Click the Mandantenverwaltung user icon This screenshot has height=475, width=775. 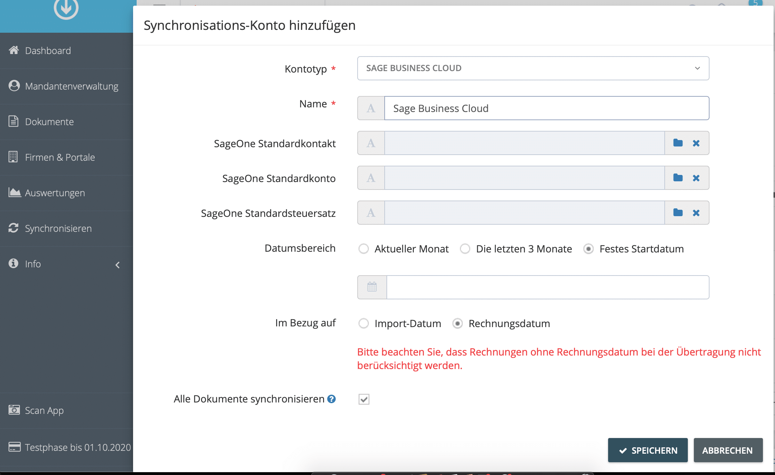14,86
